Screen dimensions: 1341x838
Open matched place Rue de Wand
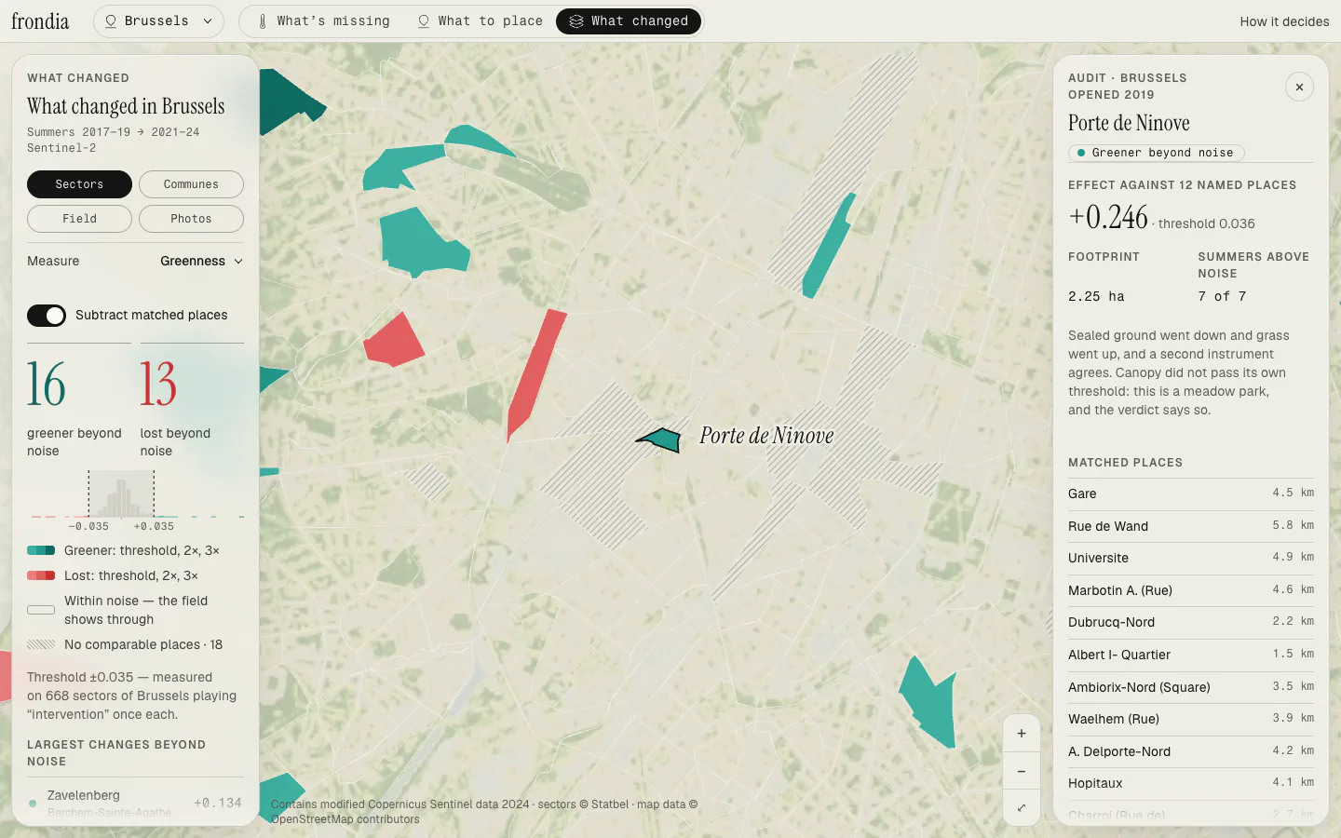(x=1191, y=526)
